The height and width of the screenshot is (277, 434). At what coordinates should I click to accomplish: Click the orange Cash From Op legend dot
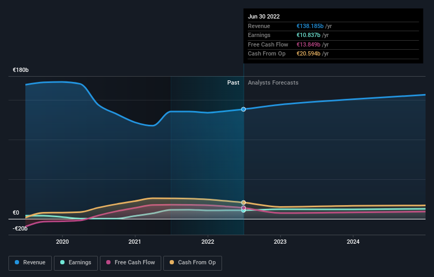pos(172,262)
